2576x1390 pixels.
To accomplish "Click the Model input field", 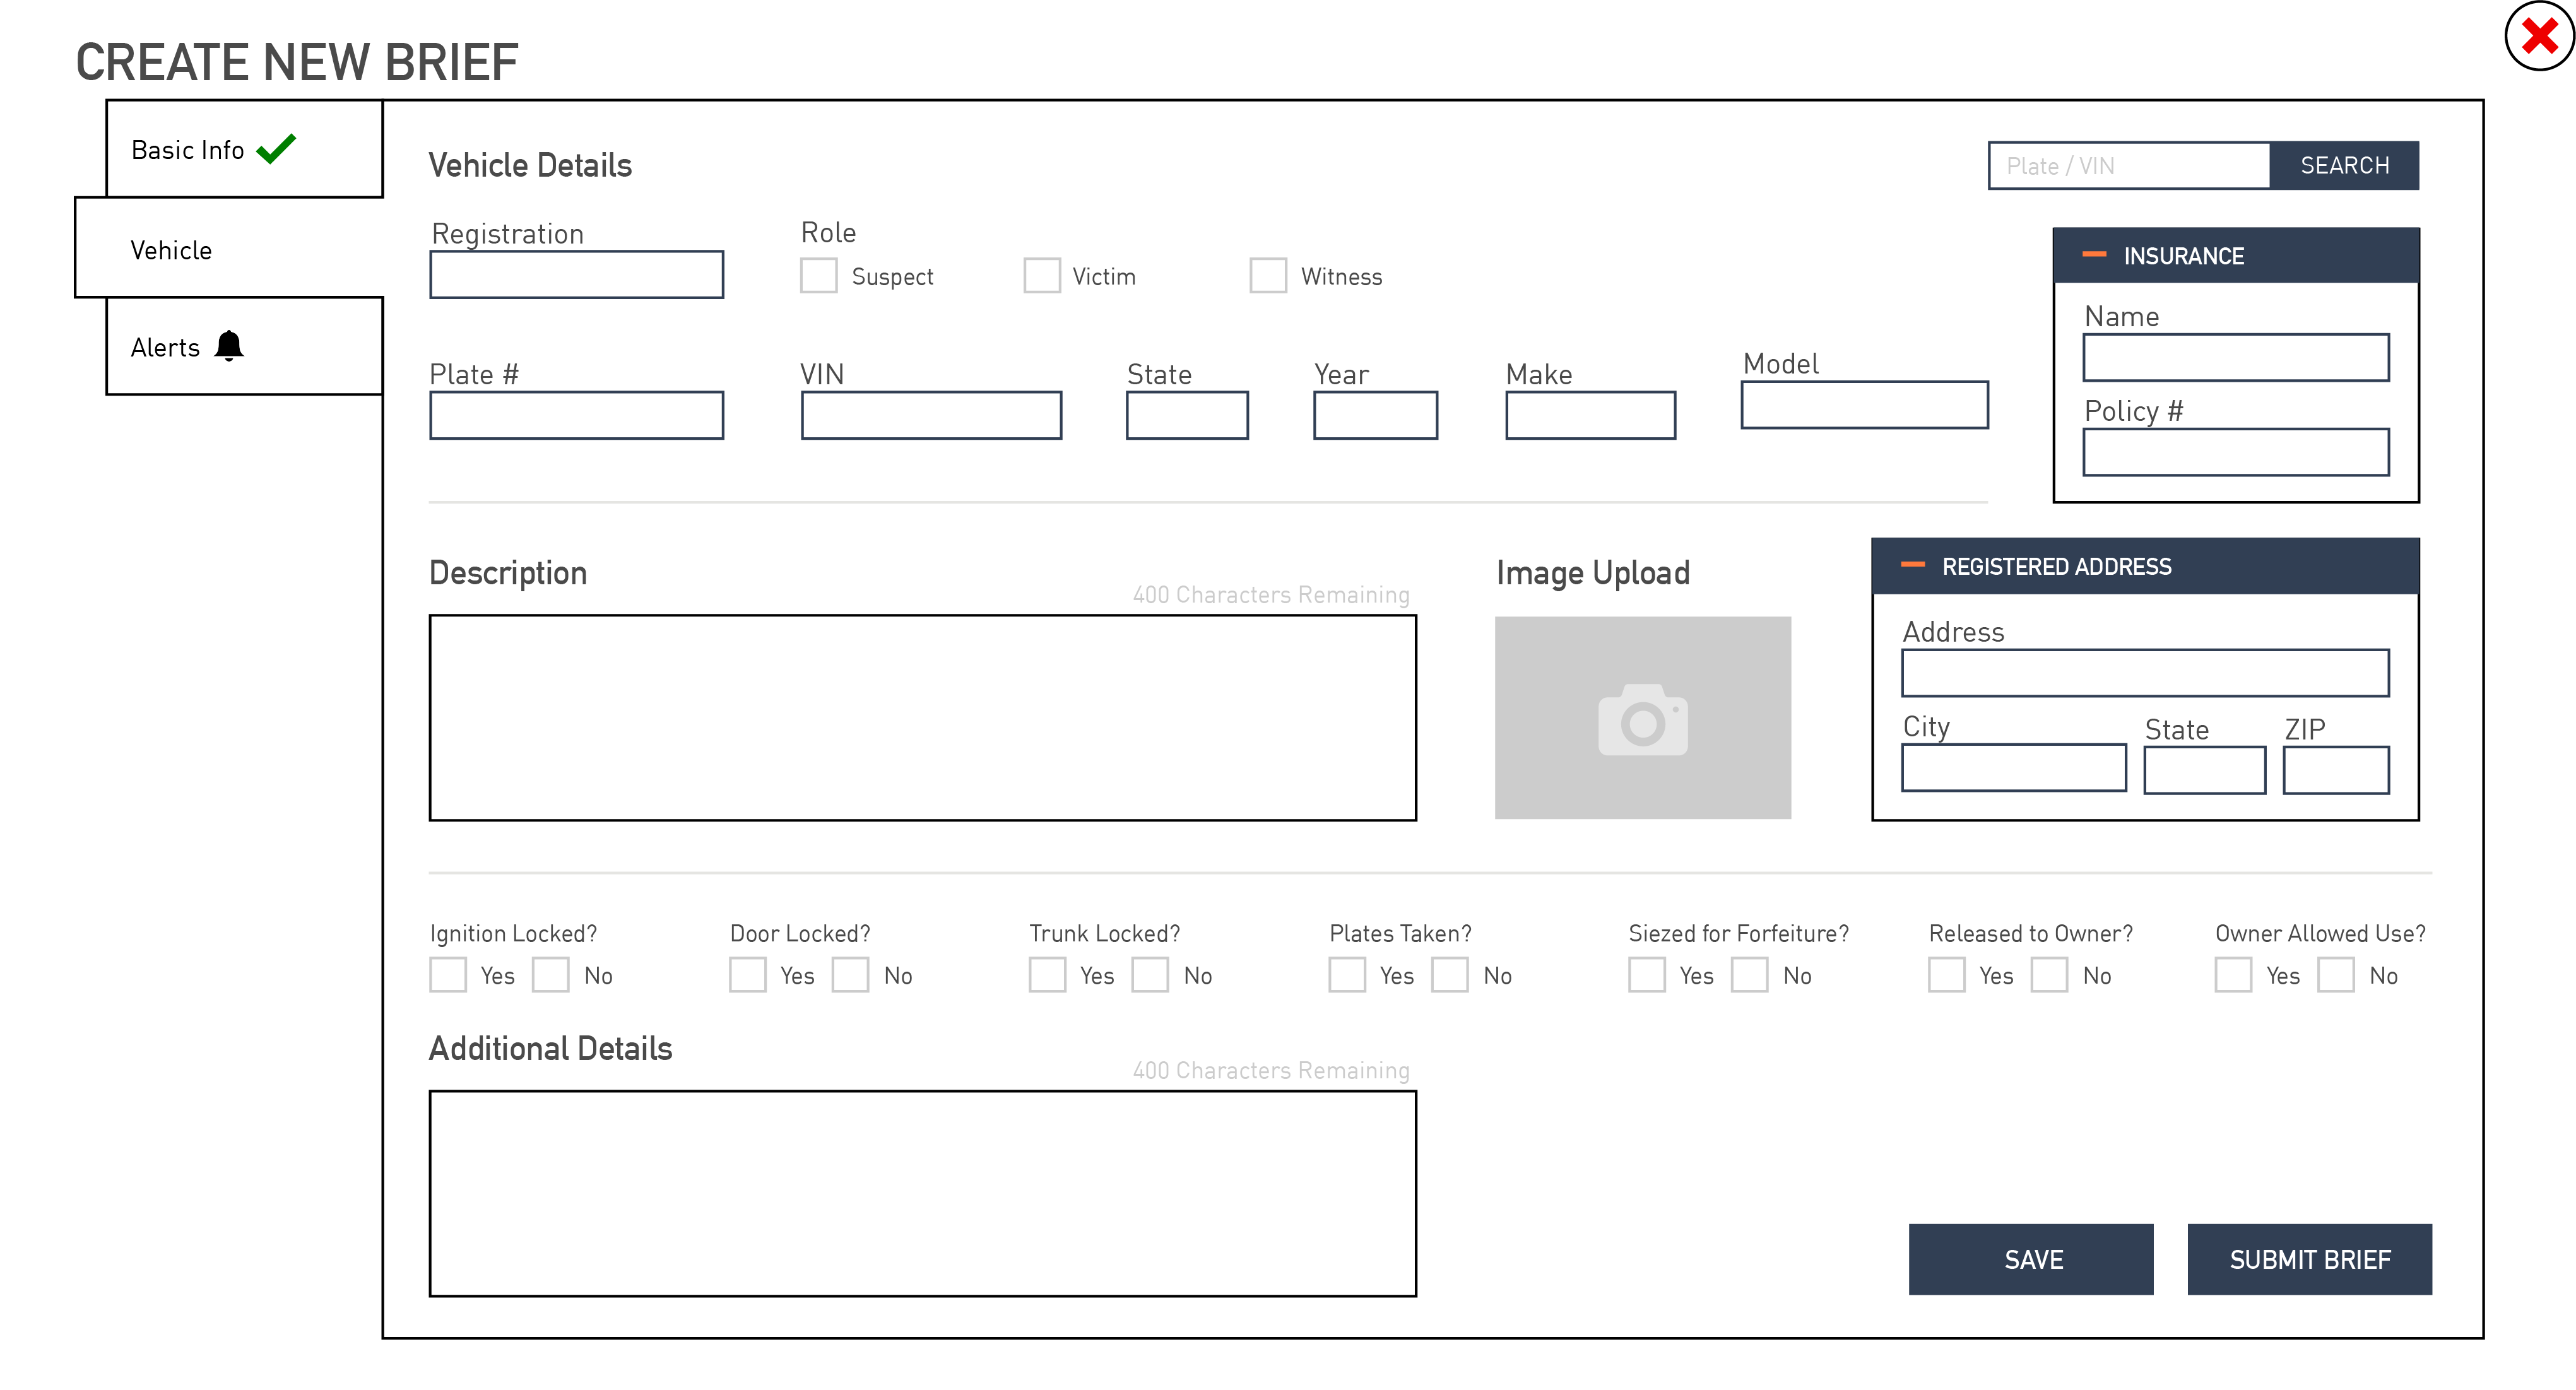I will tap(1865, 405).
